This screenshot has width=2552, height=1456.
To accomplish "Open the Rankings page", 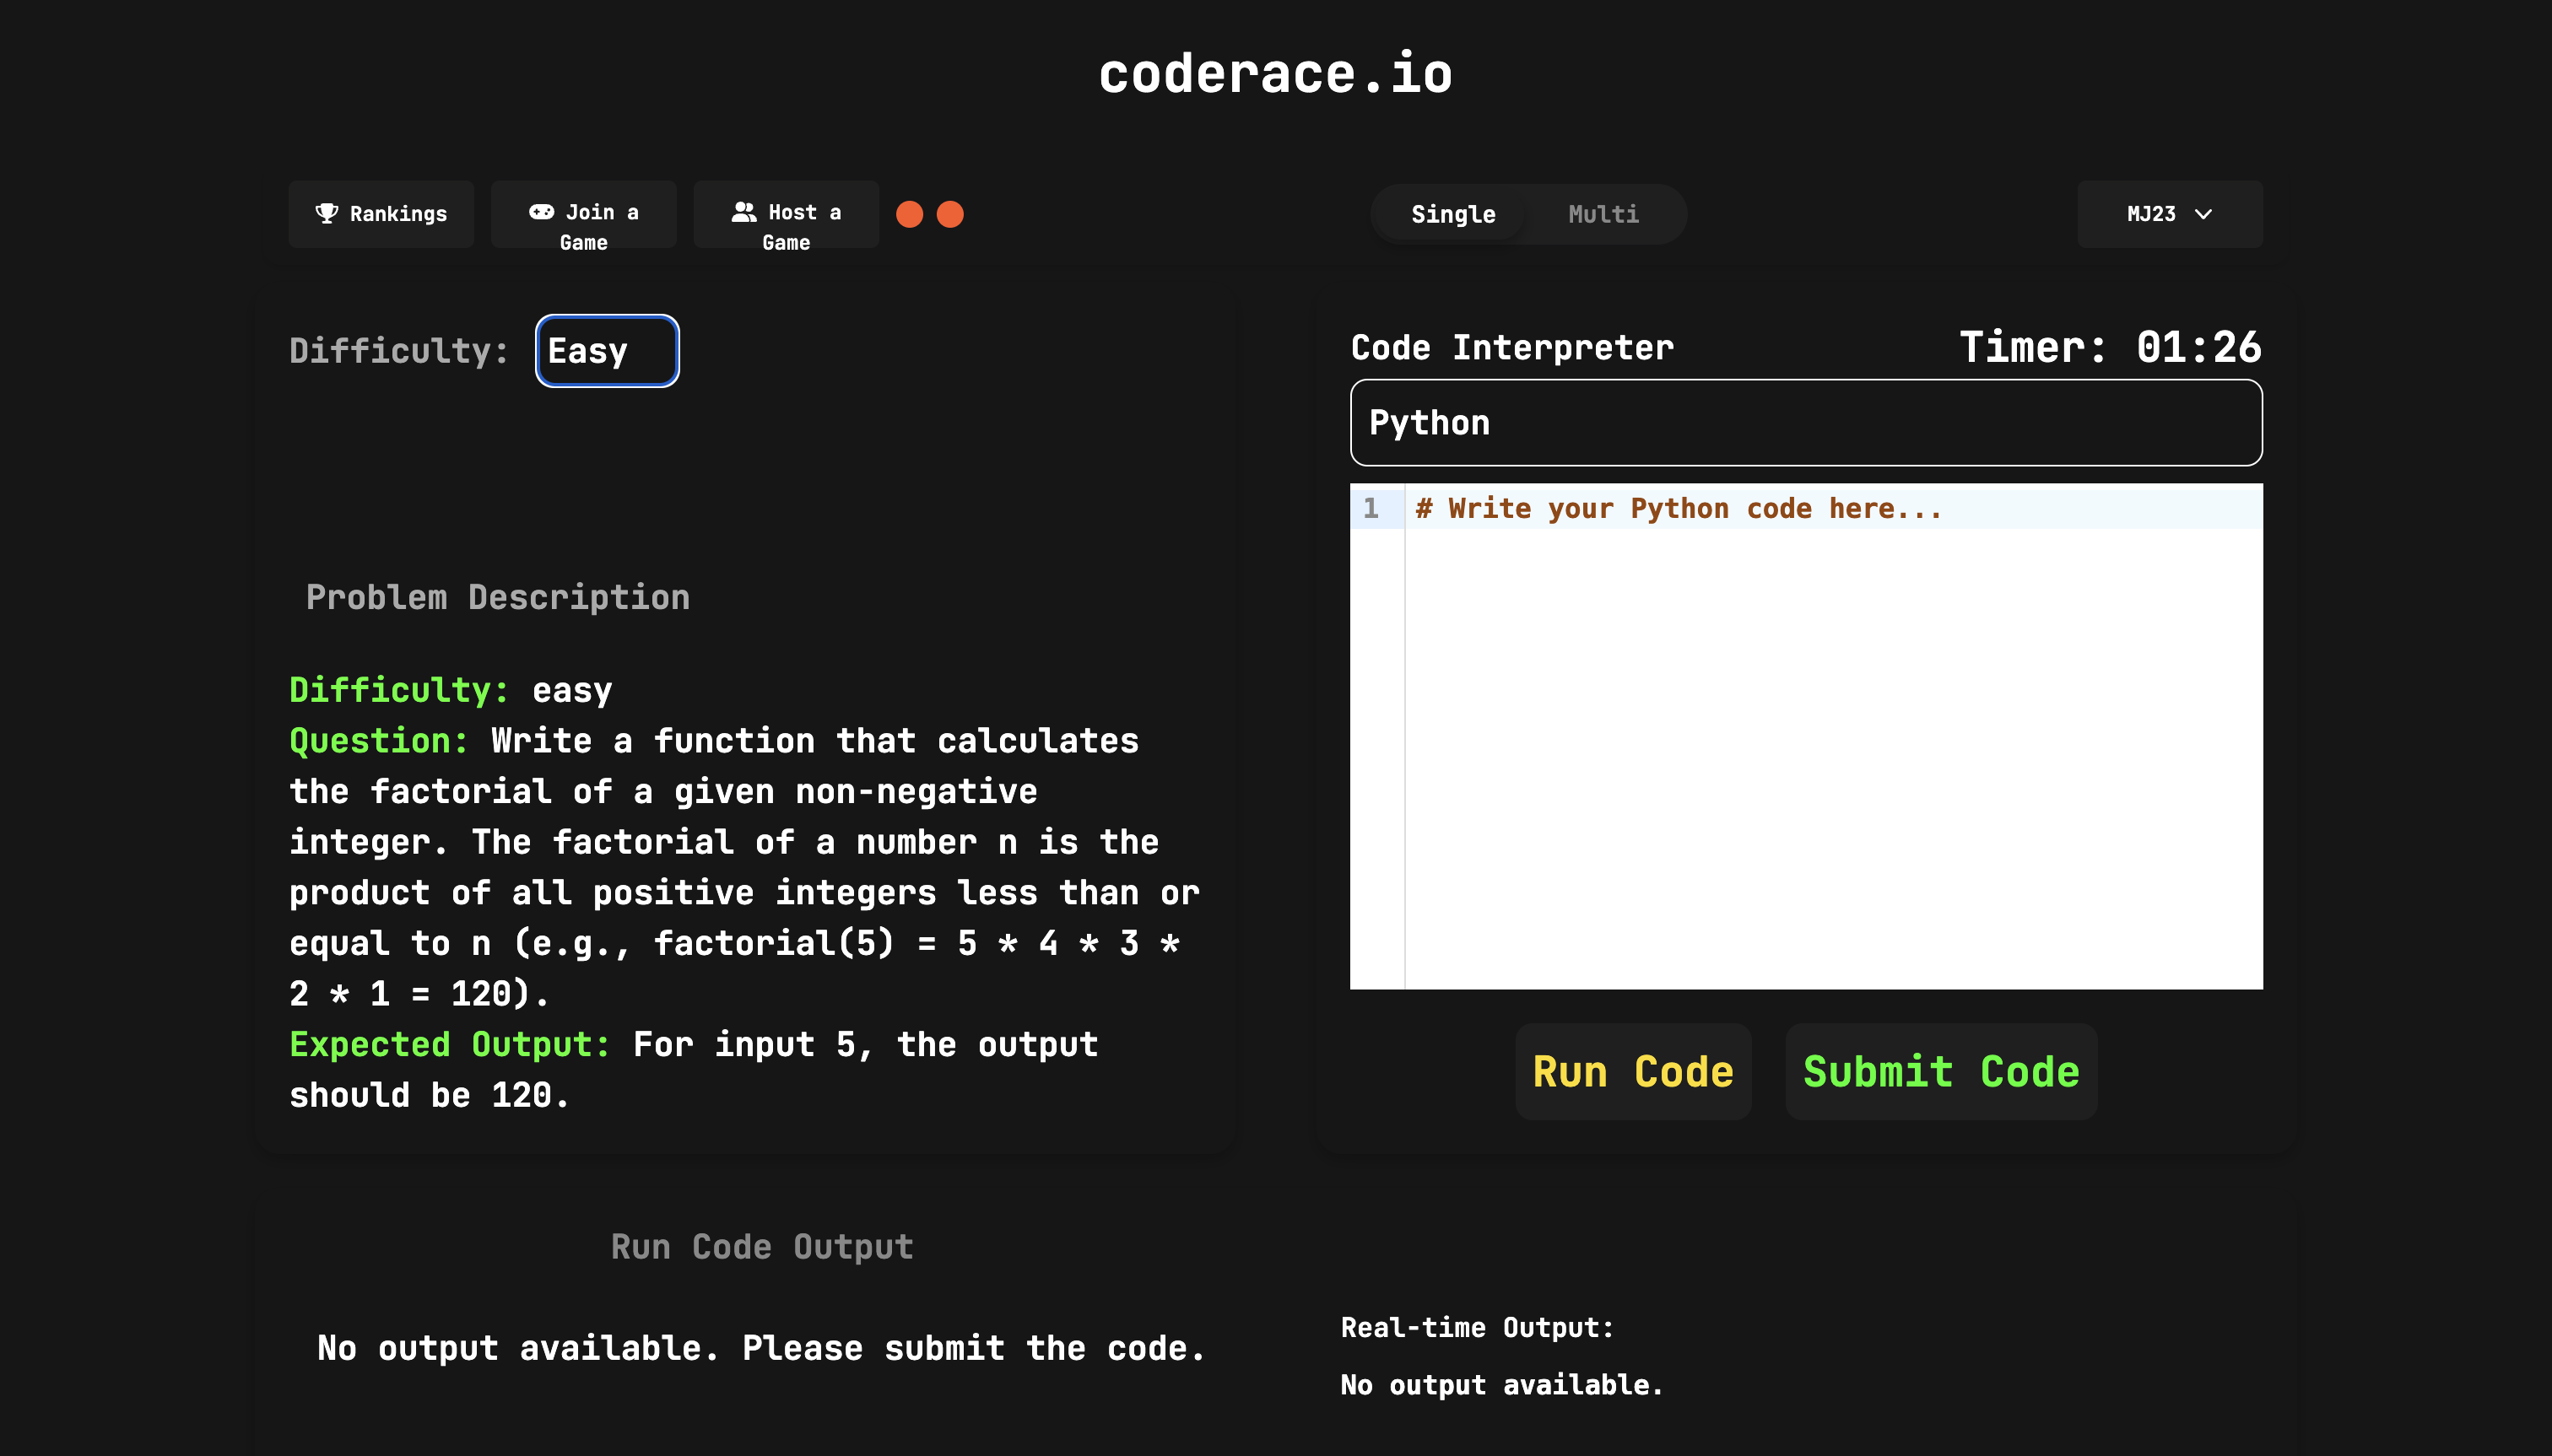I will click(382, 214).
